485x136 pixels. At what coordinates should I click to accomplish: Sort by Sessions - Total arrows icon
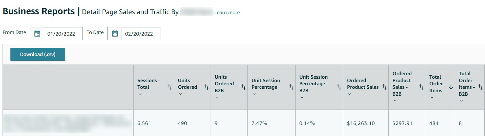pyautogui.click(x=170, y=87)
